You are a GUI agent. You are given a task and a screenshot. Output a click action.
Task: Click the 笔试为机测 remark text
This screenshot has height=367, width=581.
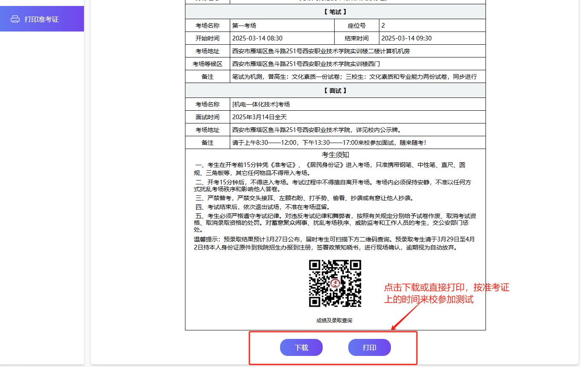click(354, 77)
